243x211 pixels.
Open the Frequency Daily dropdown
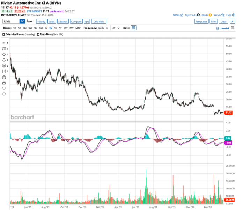coord(103,28)
